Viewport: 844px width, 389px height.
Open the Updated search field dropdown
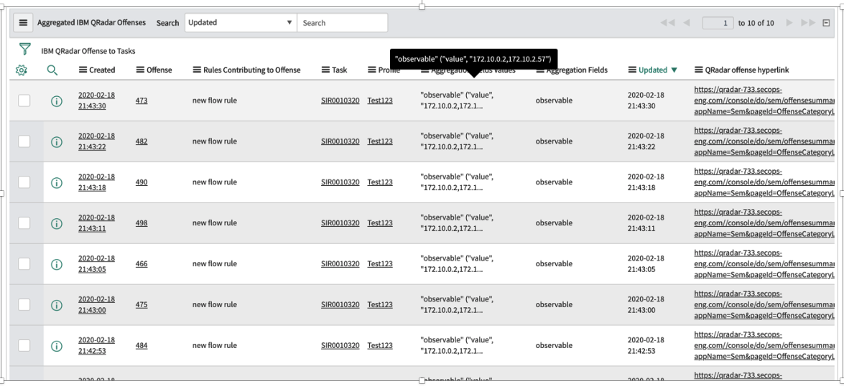pyautogui.click(x=241, y=22)
